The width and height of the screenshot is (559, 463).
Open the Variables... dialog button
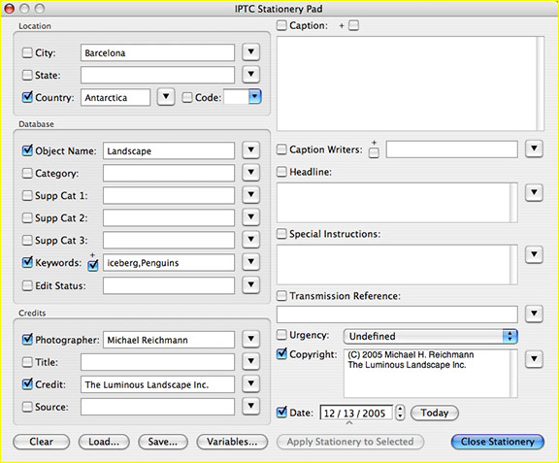(232, 442)
